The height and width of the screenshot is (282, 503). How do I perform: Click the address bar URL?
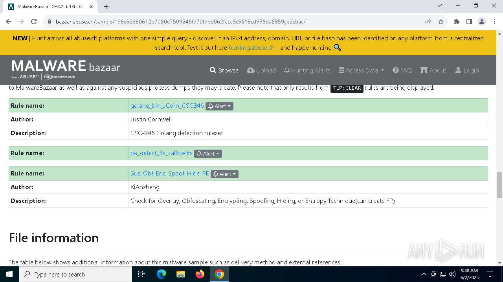[x=180, y=22]
